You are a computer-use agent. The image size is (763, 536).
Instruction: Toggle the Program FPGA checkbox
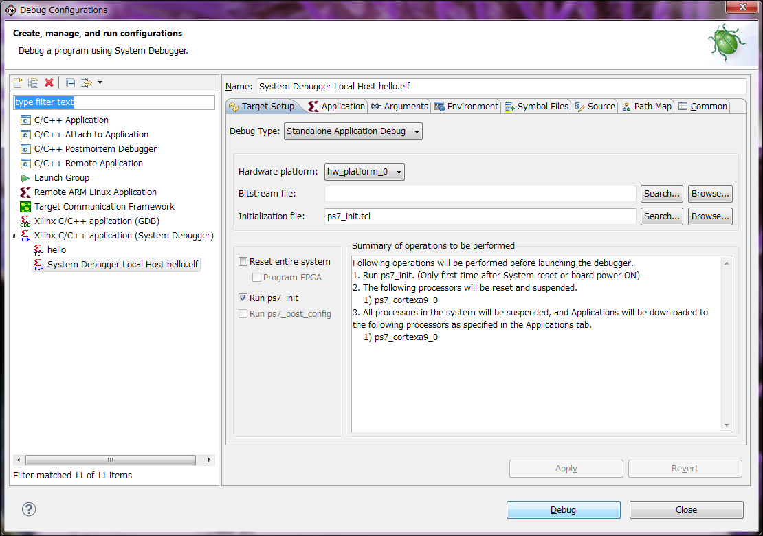(256, 277)
